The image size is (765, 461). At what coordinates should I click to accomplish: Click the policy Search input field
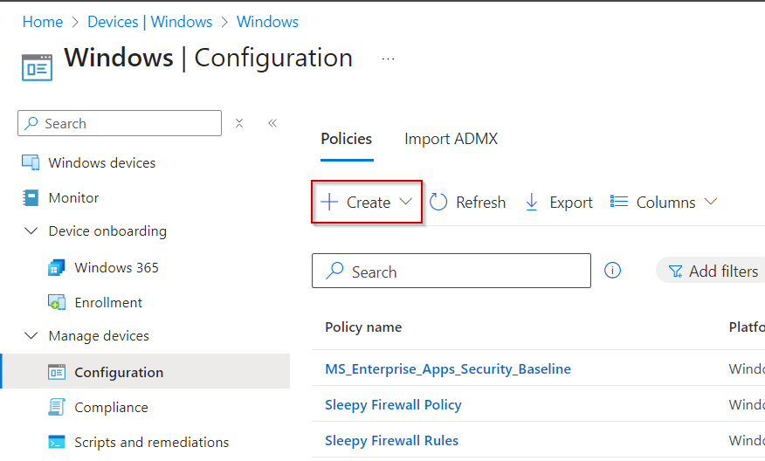463,272
